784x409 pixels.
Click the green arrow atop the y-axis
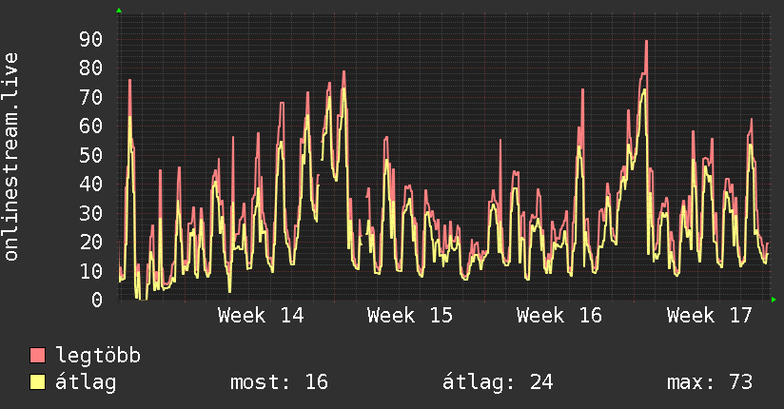click(119, 10)
